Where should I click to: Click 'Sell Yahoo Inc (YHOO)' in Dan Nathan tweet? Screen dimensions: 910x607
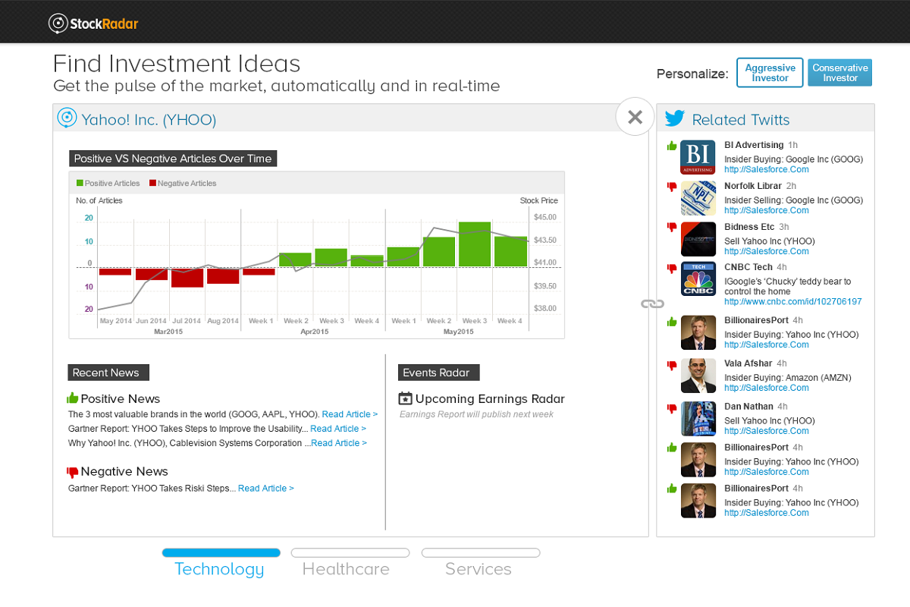pyautogui.click(x=770, y=420)
